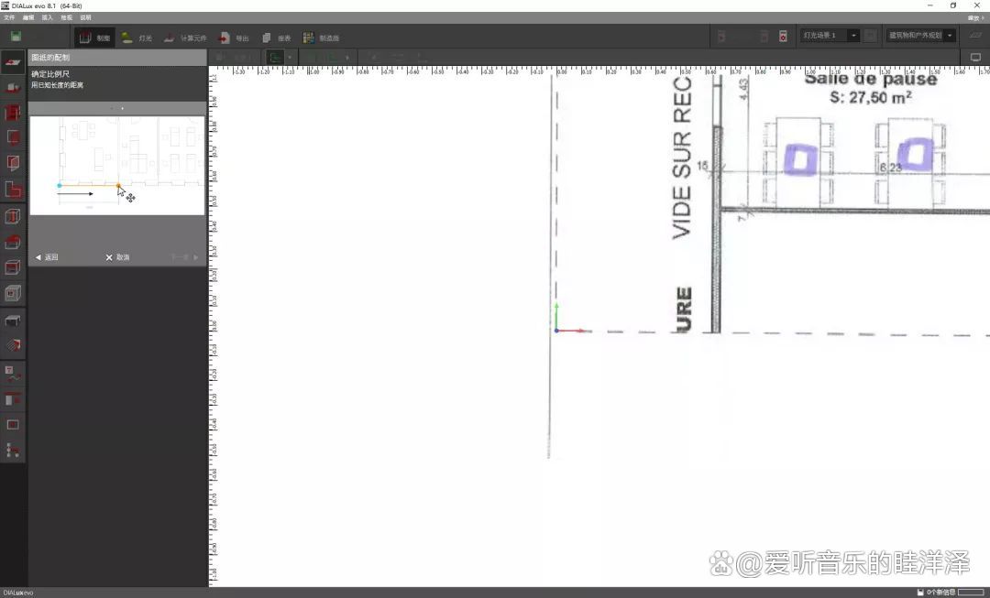Click the 'VIDE SUR REC' vertical label
The width and height of the screenshot is (990, 598).
click(682, 158)
